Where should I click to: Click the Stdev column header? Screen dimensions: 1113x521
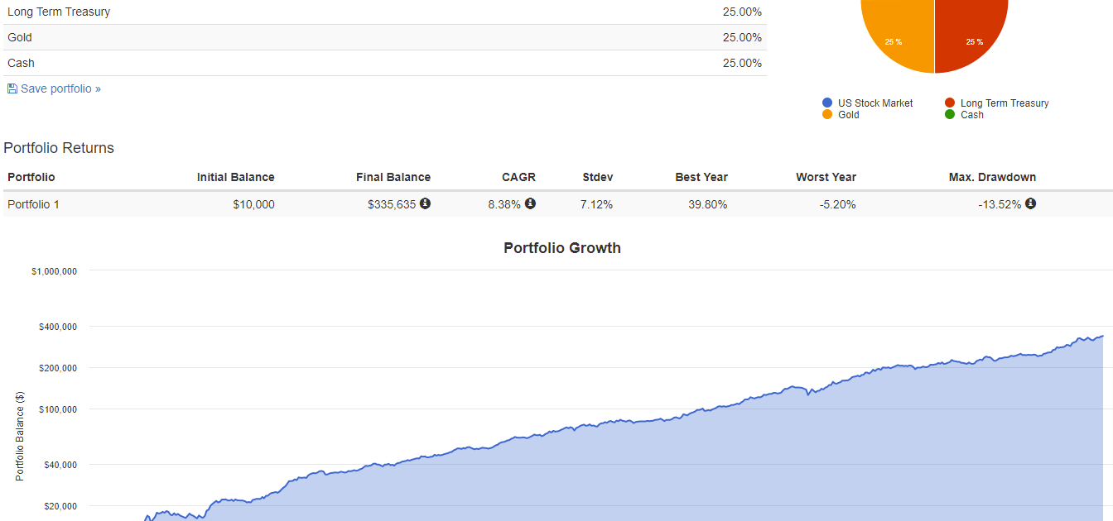pos(597,177)
